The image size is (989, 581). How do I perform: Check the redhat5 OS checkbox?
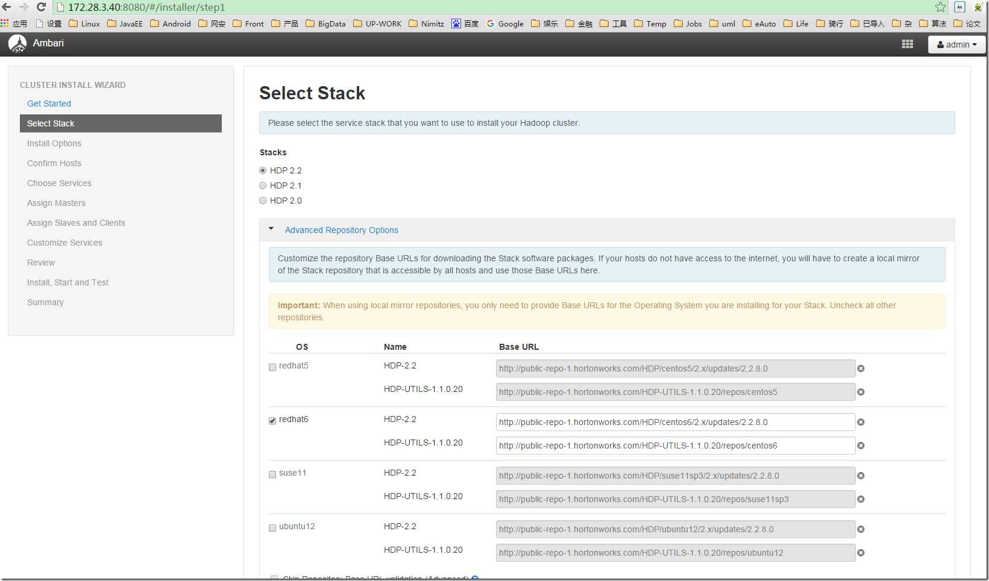(x=272, y=367)
